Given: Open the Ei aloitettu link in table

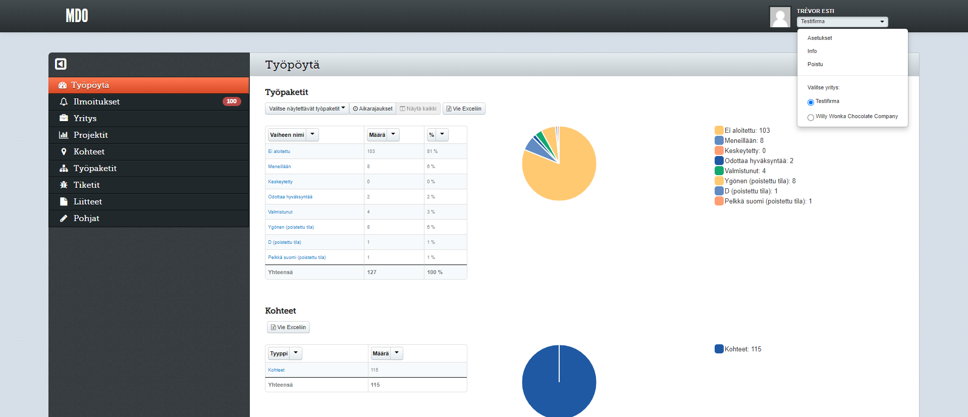Looking at the screenshot, I should [x=279, y=151].
